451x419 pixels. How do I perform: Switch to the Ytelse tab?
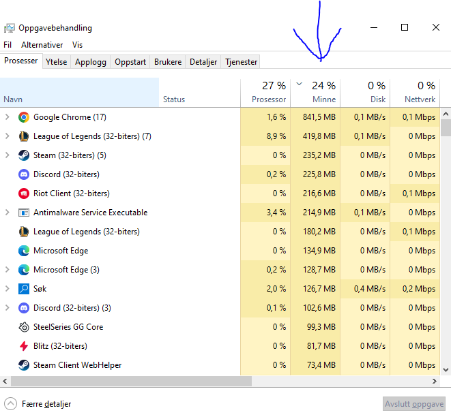[x=57, y=62]
